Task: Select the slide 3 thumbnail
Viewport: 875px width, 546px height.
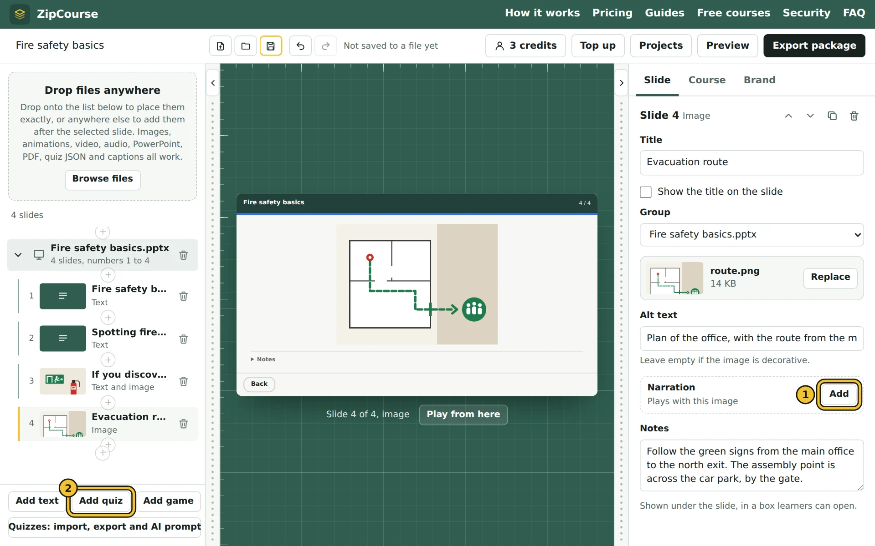Action: coord(63,381)
